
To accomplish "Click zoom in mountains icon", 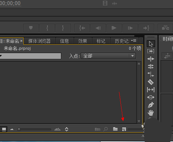I will point(57,129).
